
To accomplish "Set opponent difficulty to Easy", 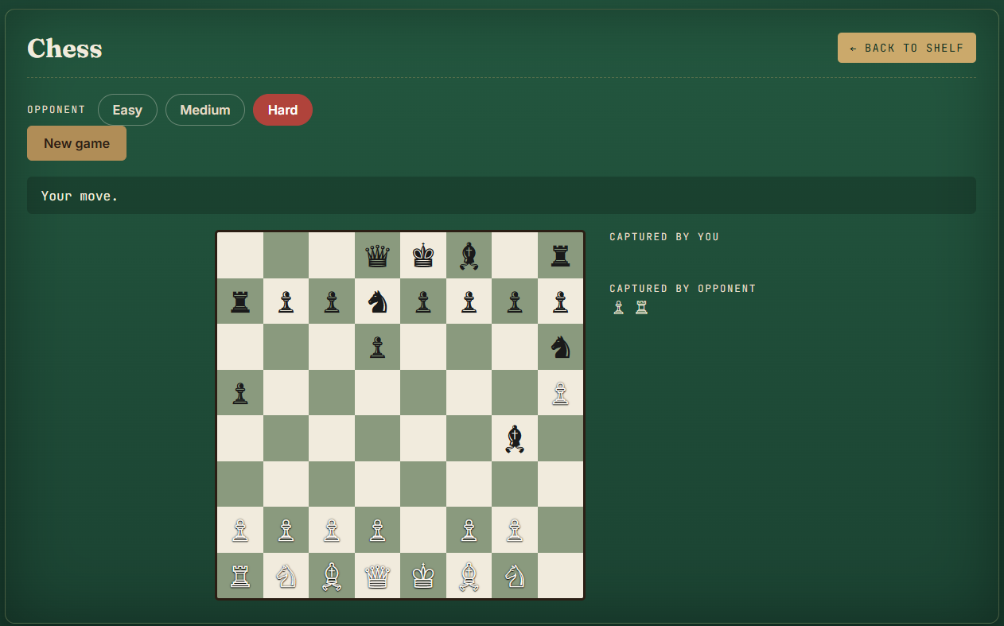I will pos(127,110).
